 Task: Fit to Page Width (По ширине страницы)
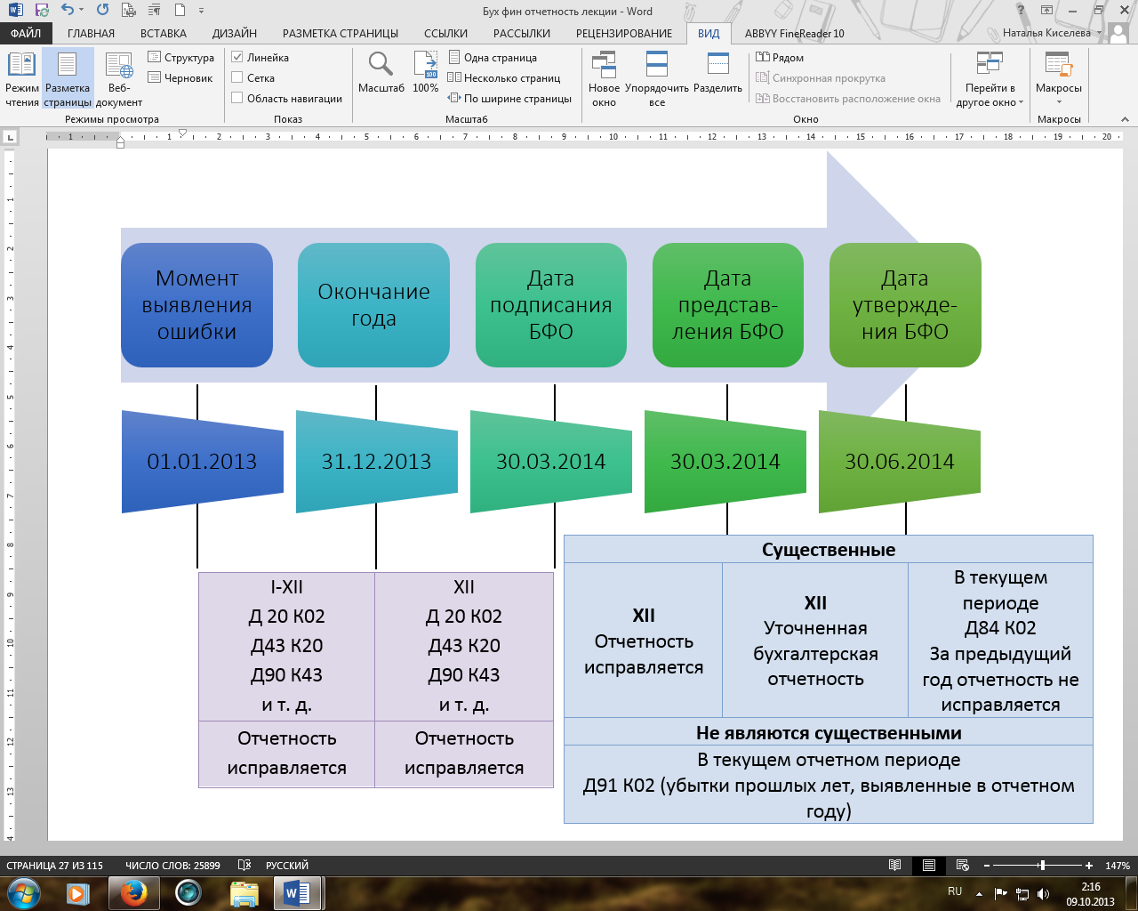click(509, 99)
